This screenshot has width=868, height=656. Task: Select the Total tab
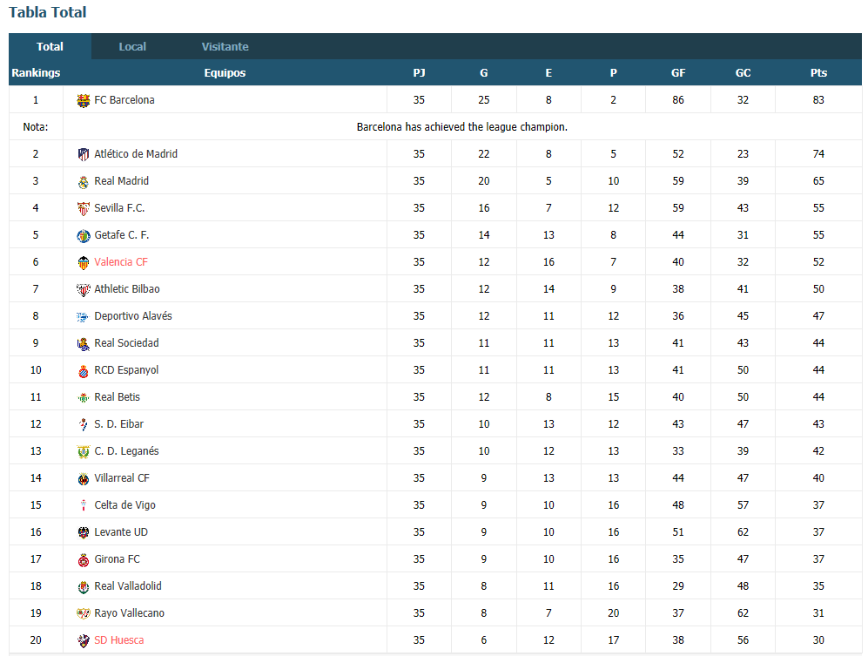tap(50, 46)
